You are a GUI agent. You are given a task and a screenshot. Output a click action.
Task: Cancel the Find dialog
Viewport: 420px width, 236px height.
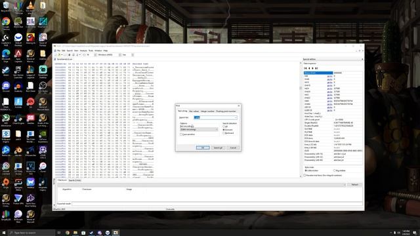(233, 147)
